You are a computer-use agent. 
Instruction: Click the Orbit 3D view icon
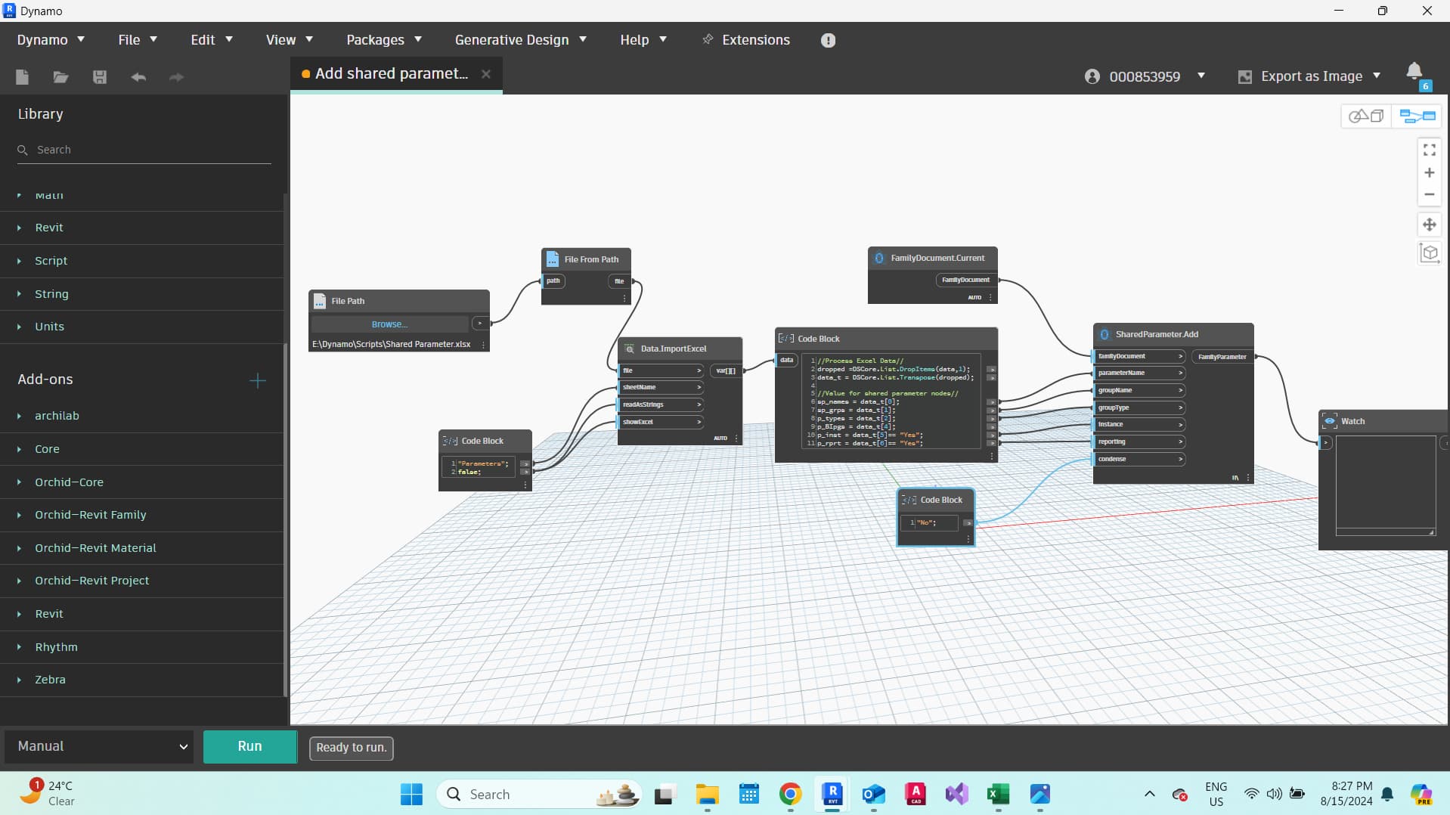pos(1429,253)
